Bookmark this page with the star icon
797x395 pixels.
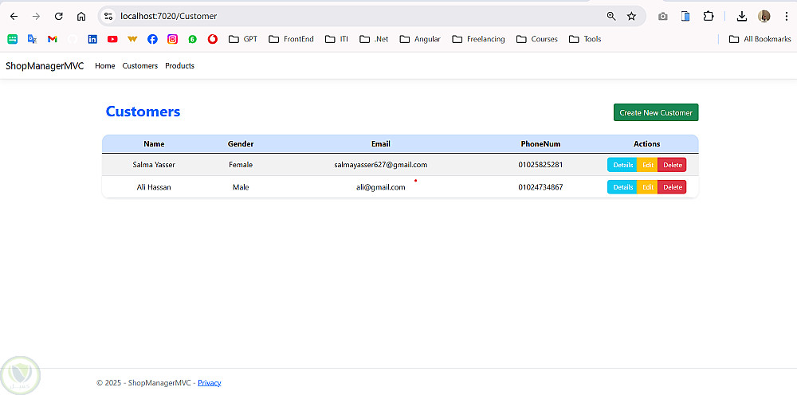pyautogui.click(x=631, y=16)
